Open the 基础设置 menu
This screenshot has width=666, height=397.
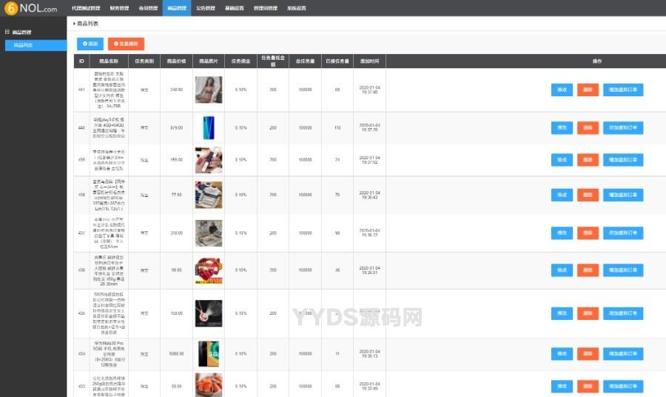pyautogui.click(x=234, y=8)
